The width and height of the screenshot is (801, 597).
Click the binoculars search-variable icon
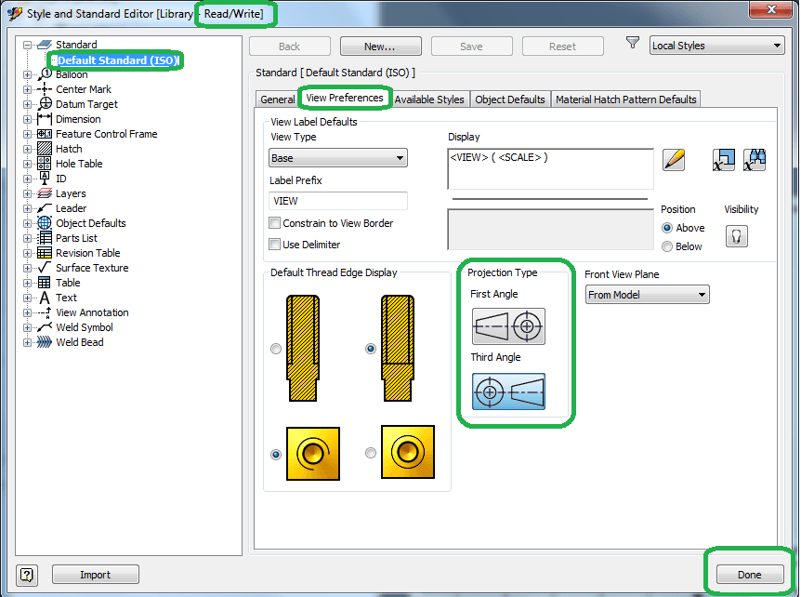pyautogui.click(x=755, y=159)
